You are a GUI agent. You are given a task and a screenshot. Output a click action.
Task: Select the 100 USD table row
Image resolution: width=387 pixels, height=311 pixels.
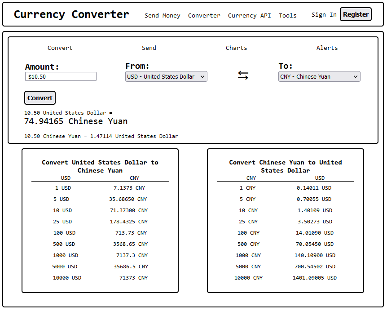pyautogui.click(x=100, y=233)
